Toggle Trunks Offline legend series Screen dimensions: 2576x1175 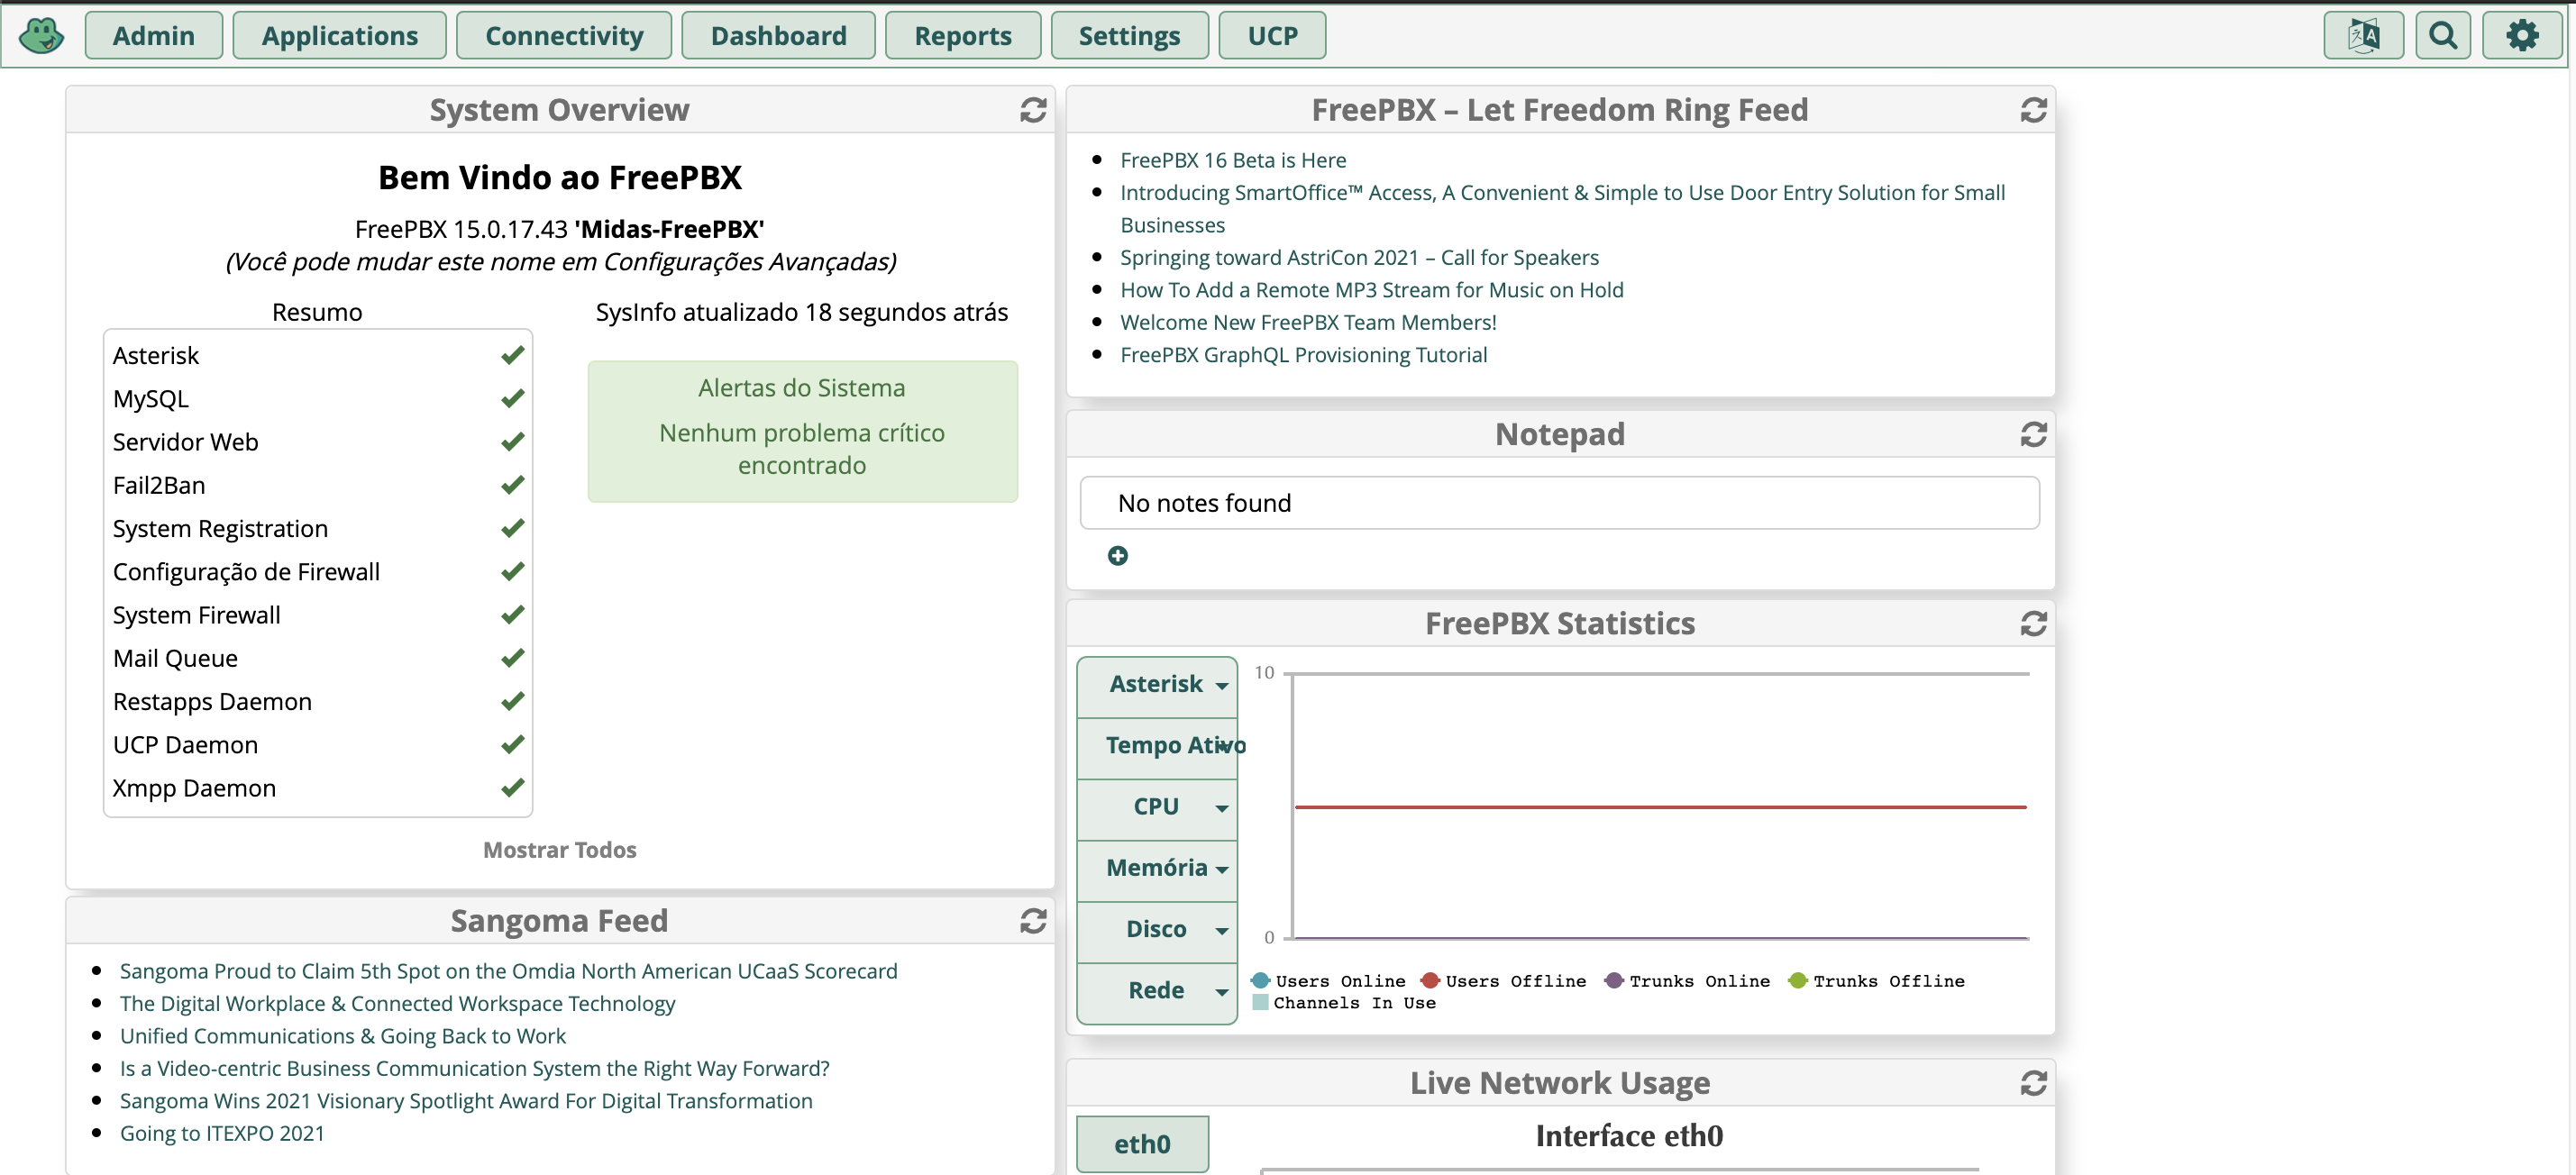(1876, 981)
